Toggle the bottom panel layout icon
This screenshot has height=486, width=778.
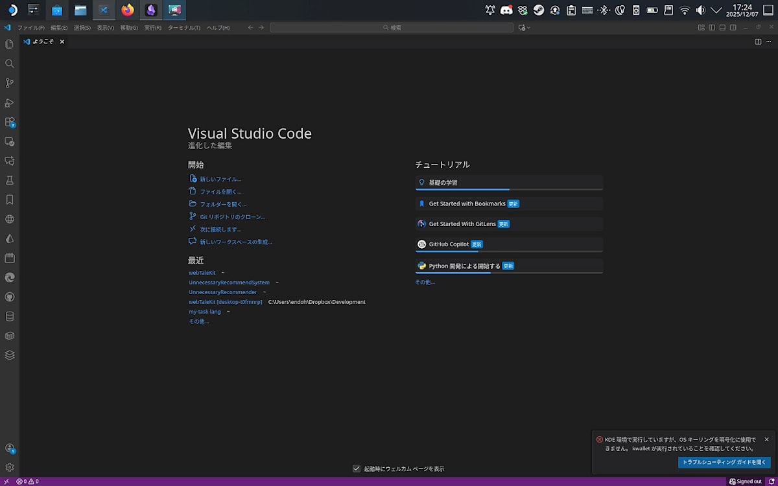click(722, 27)
